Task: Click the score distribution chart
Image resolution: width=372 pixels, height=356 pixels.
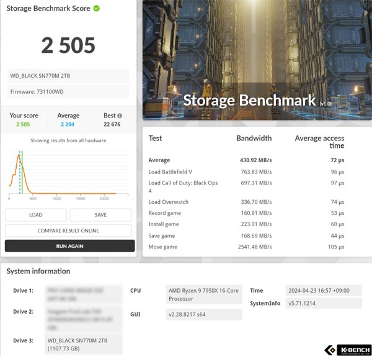Action: pyautogui.click(x=68, y=175)
